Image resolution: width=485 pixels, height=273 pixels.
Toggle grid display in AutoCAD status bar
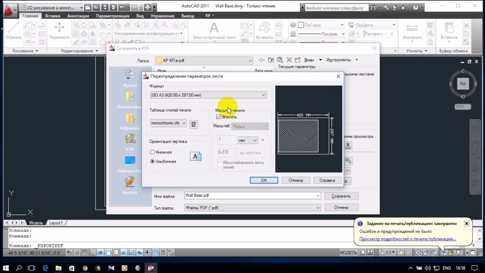84,253
